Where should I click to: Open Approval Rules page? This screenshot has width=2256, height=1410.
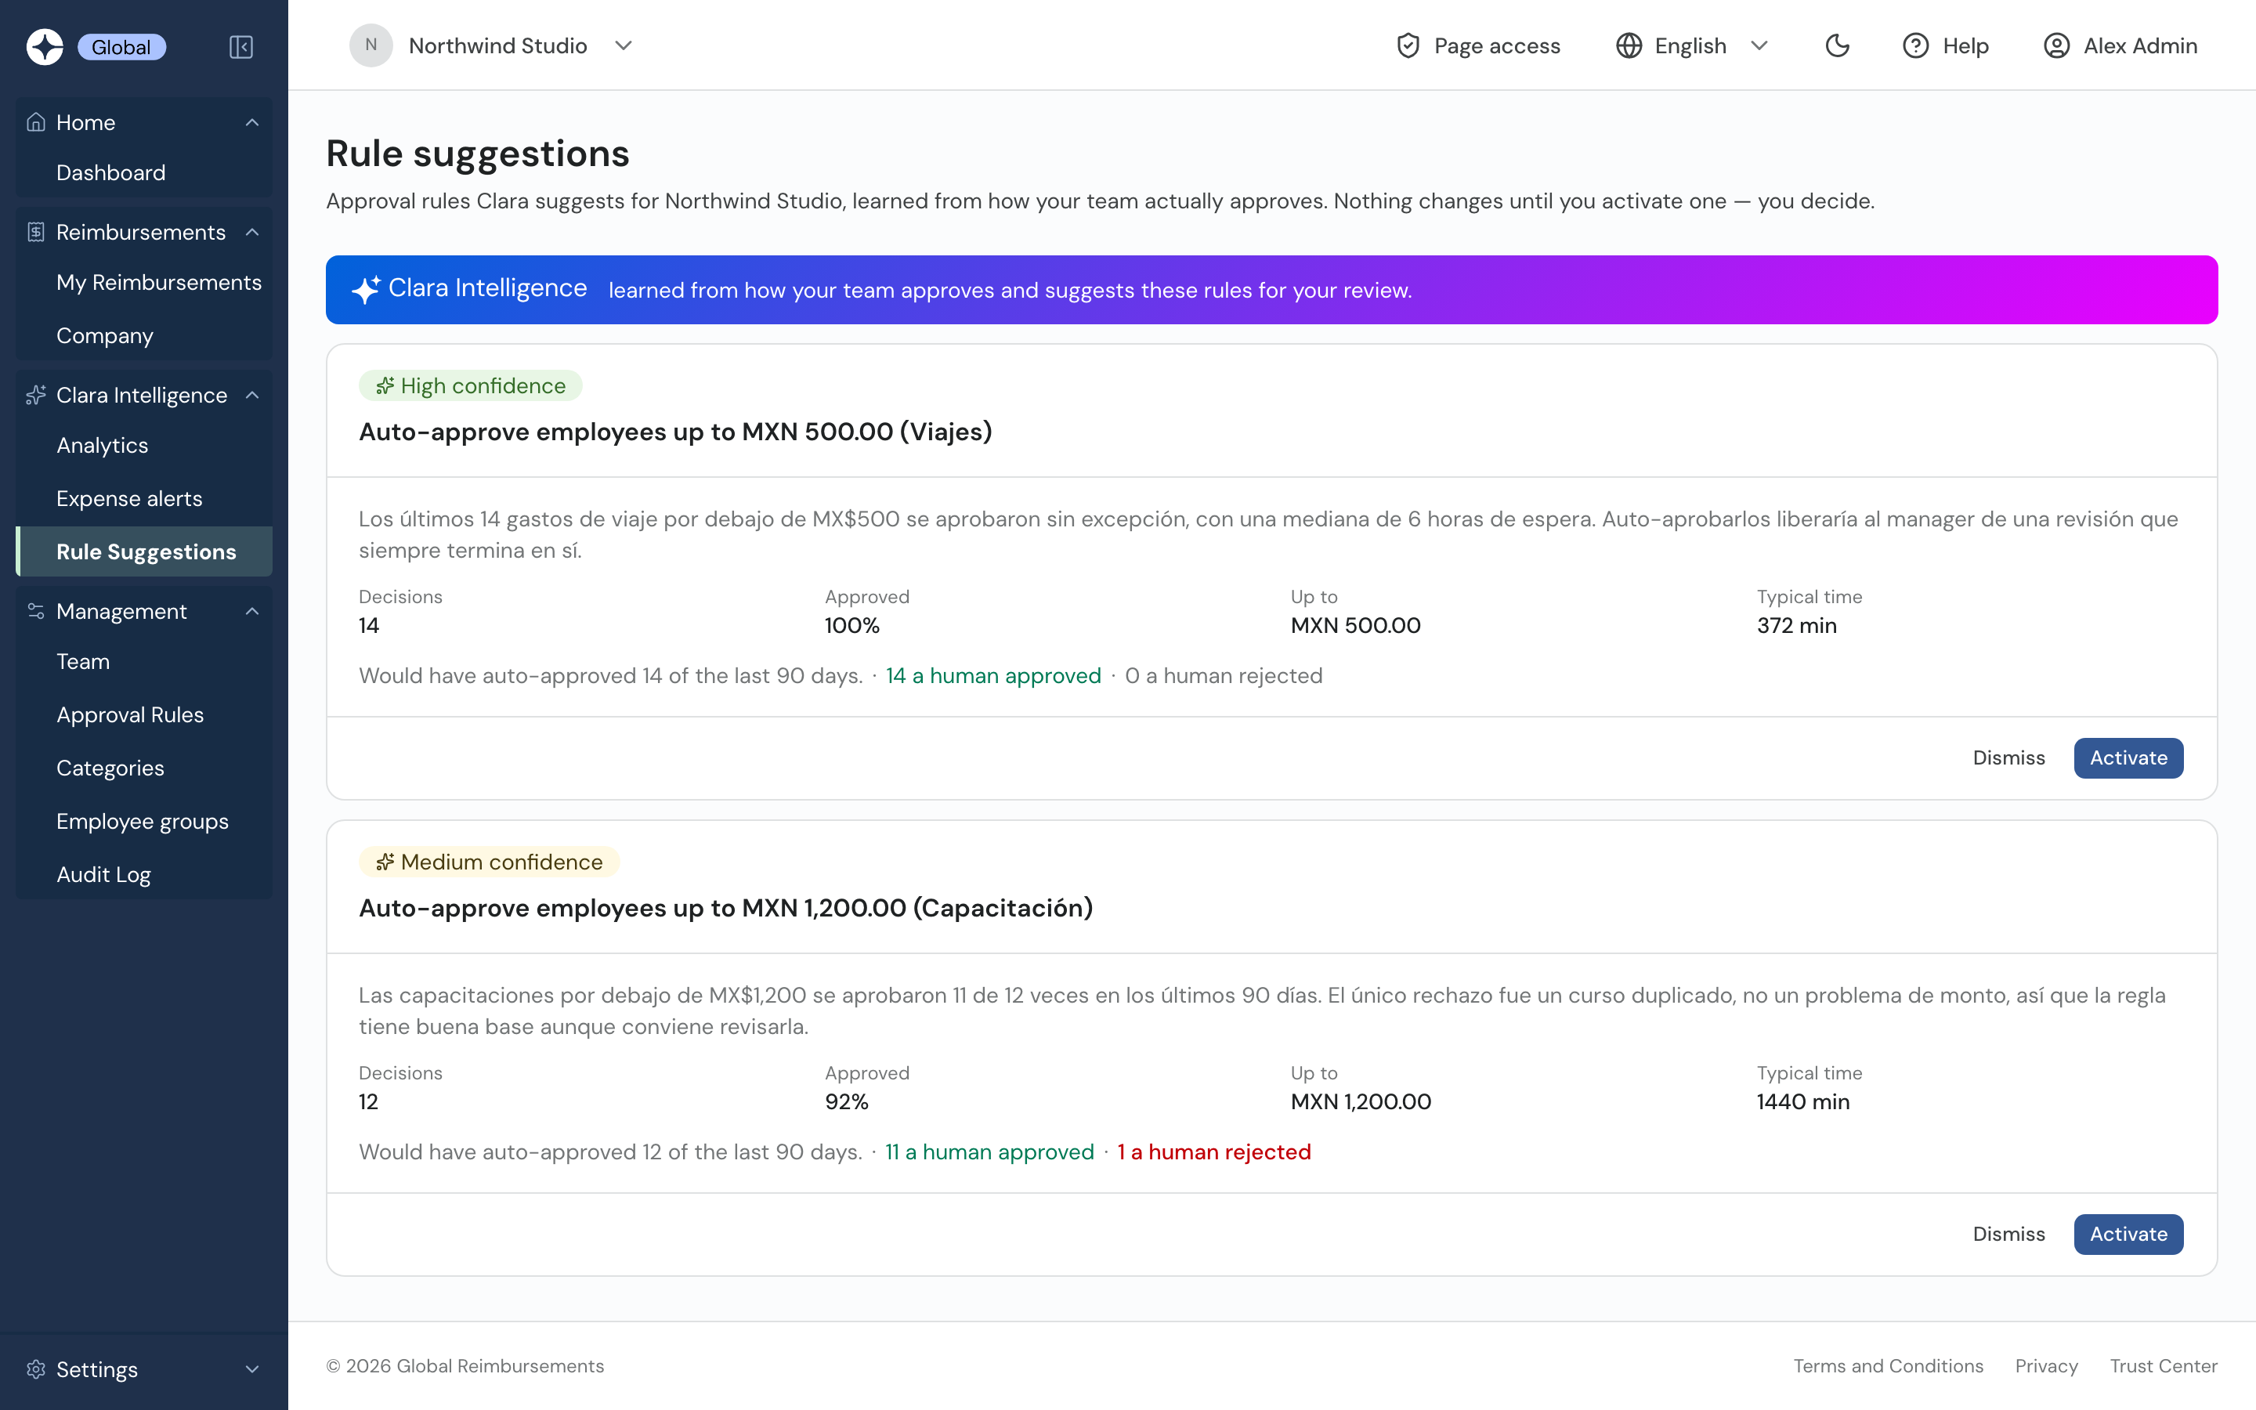pyautogui.click(x=144, y=715)
